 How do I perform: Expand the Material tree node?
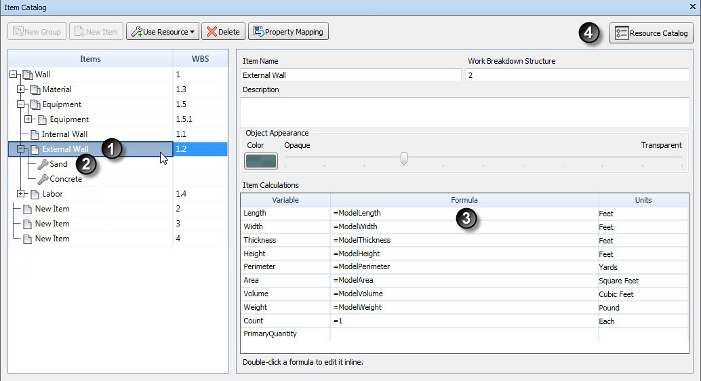pyautogui.click(x=20, y=89)
